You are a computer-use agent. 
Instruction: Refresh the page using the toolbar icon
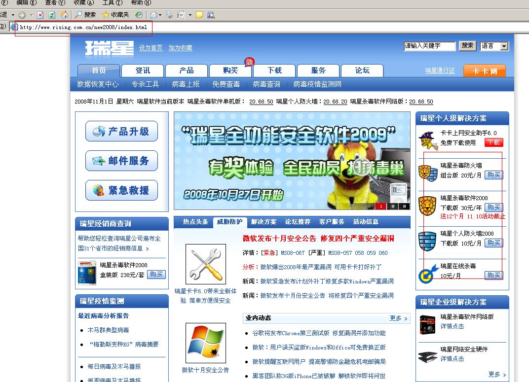coord(52,15)
